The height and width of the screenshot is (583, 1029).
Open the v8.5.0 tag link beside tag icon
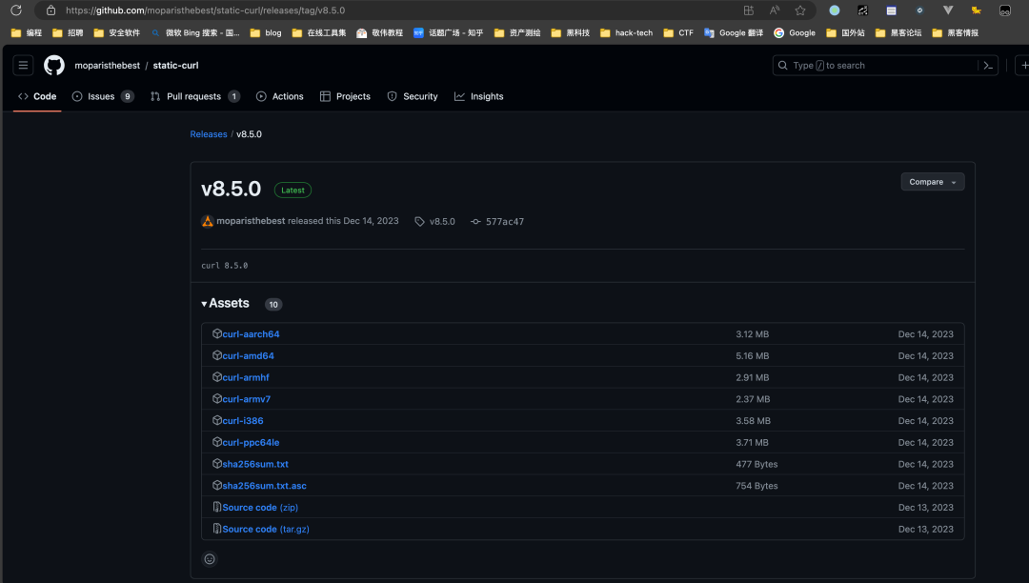[442, 222]
